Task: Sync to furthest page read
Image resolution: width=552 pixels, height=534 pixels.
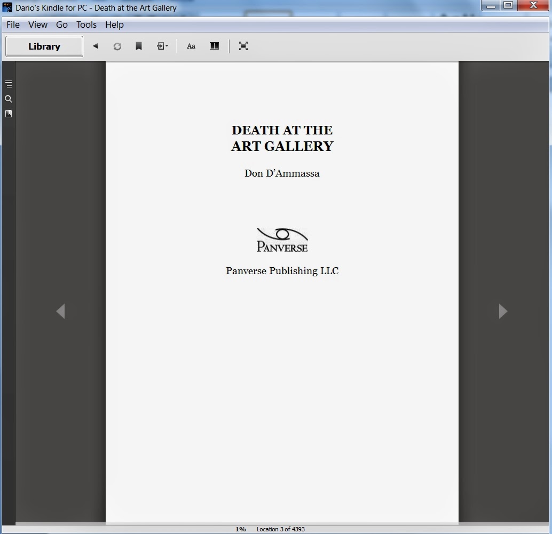Action: click(x=117, y=46)
